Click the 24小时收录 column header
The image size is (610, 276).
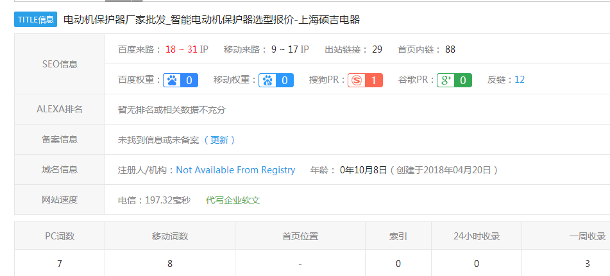point(477,236)
